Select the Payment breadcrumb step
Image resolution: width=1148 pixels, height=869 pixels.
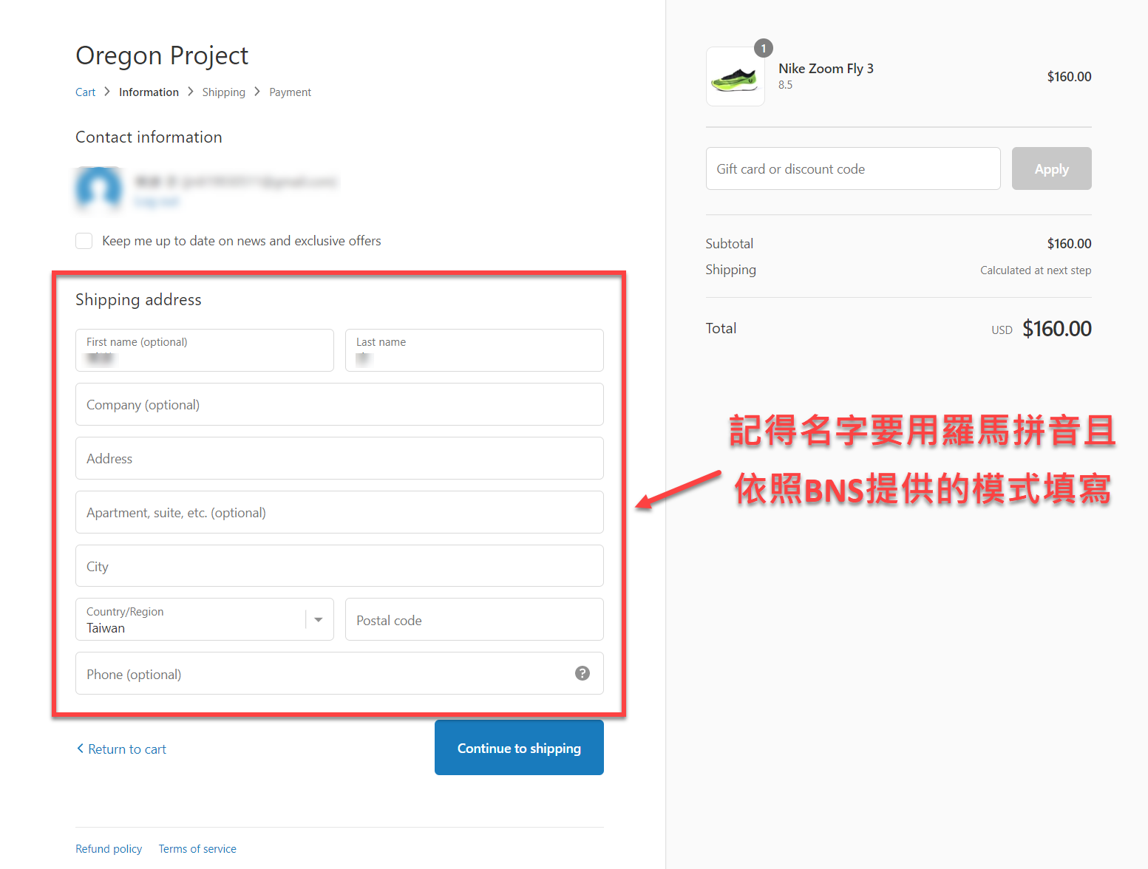click(290, 92)
